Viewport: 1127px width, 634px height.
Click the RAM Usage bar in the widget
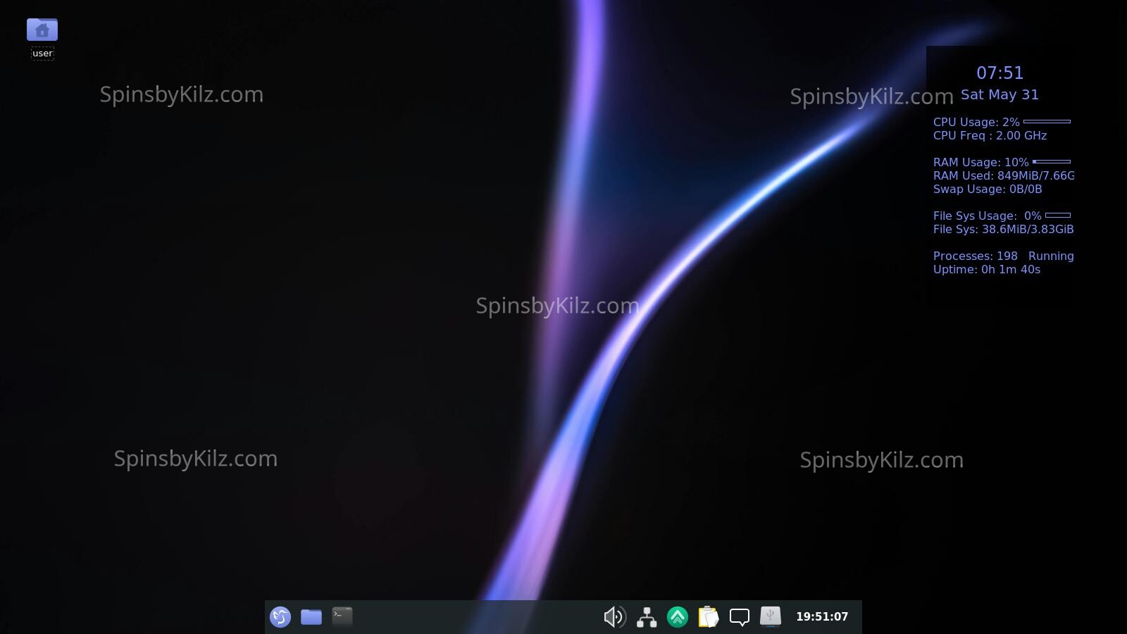pyautogui.click(x=1051, y=162)
